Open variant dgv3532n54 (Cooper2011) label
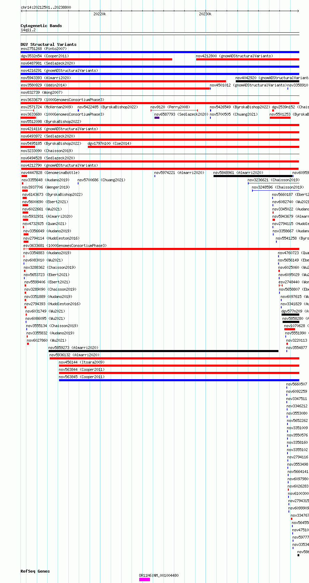Image resolution: width=309 pixels, height=583 pixels. point(45,56)
